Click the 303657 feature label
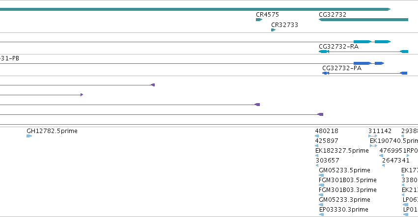The width and height of the screenshot is (418, 217). [x=327, y=161]
